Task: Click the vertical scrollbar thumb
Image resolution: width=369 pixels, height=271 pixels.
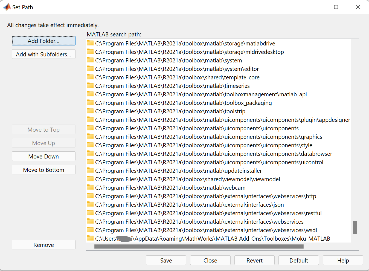Action: pyautogui.click(x=355, y=227)
